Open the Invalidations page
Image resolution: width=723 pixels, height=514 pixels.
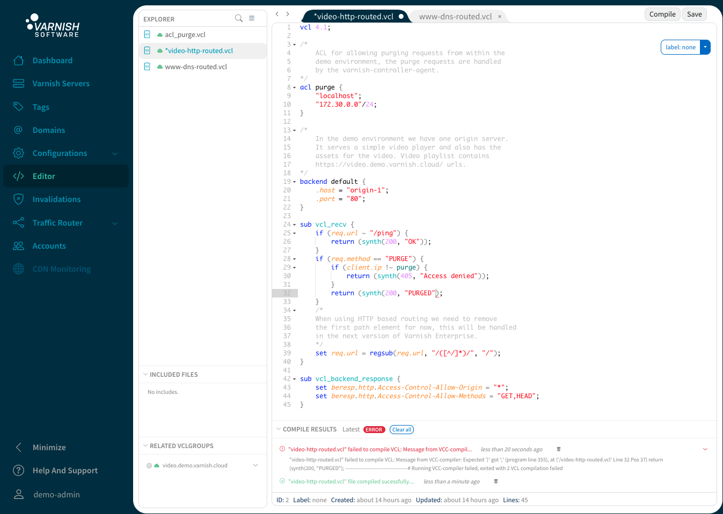point(56,199)
